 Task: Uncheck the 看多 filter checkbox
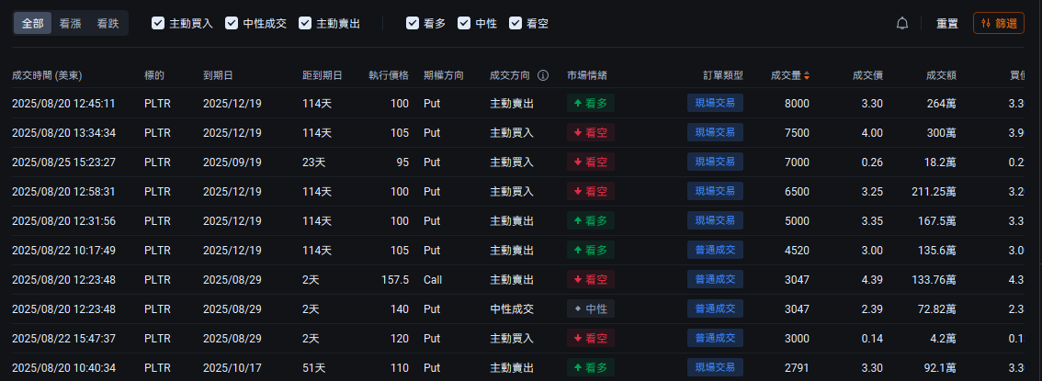coord(413,23)
